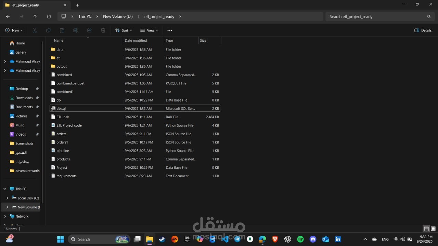
Task: Click the search magnifier icon in the search box
Action: coord(429,16)
